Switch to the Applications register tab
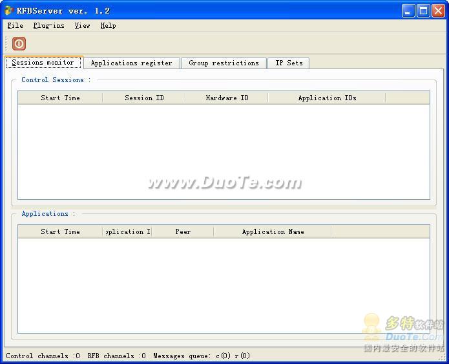 point(131,63)
